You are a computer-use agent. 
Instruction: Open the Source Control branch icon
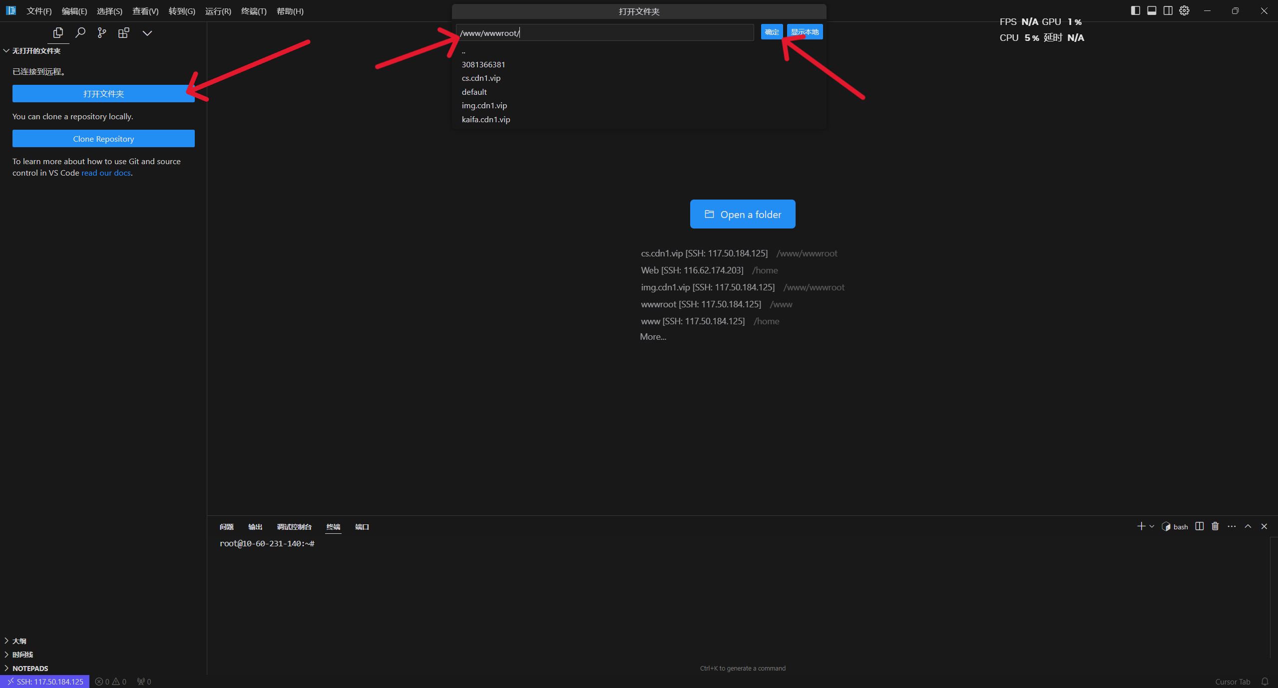[102, 33]
